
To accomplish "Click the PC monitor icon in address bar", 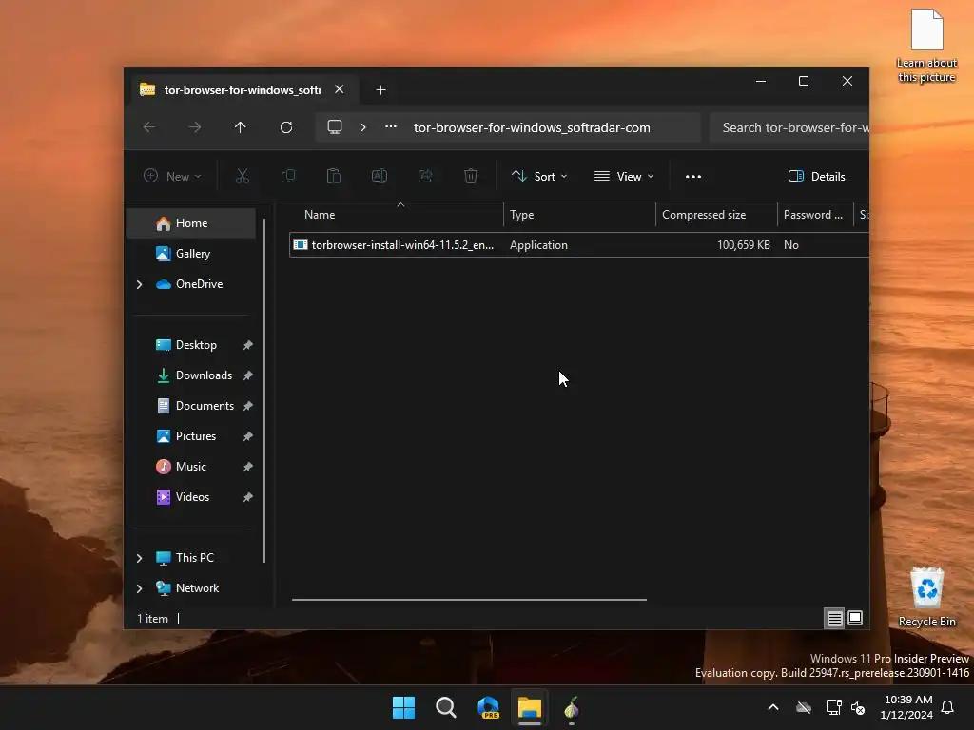I will (x=335, y=127).
